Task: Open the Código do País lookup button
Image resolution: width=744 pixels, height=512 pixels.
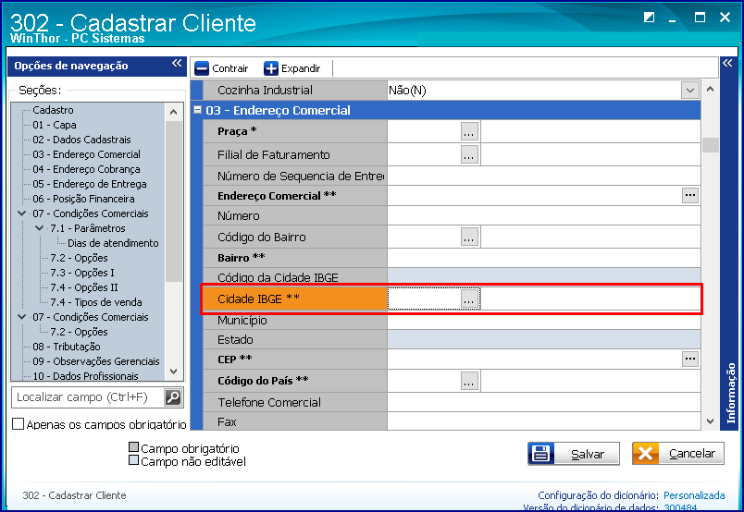Action: pyautogui.click(x=469, y=381)
